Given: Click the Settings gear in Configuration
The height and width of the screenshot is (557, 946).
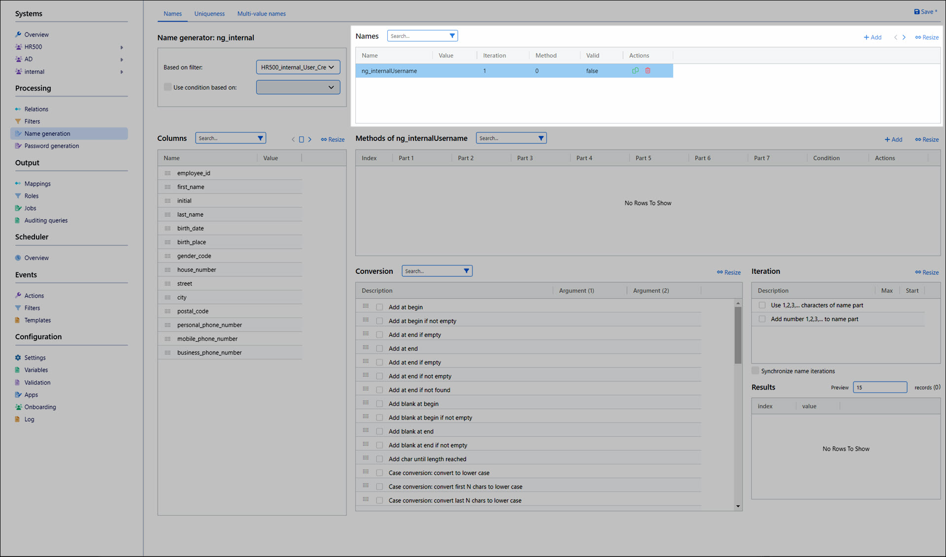Looking at the screenshot, I should tap(18, 358).
